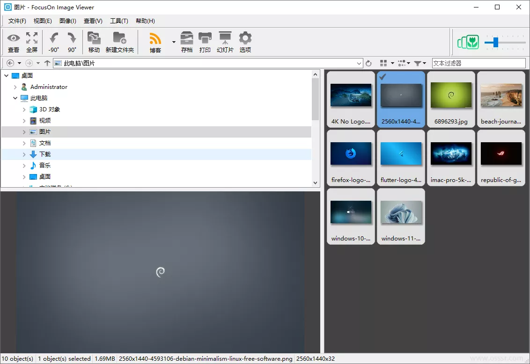Expand the 下载 folder node
This screenshot has width=530, height=364.
(x=24, y=154)
